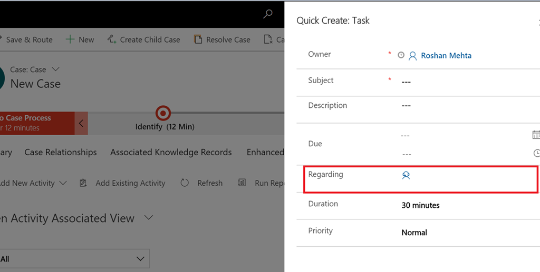
Task: Click the Description field label
Action: tap(327, 105)
